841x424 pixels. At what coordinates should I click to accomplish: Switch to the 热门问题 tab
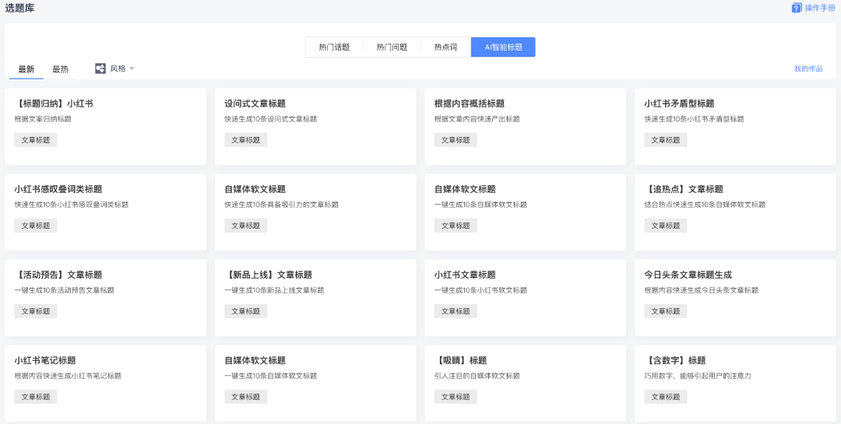tap(392, 47)
